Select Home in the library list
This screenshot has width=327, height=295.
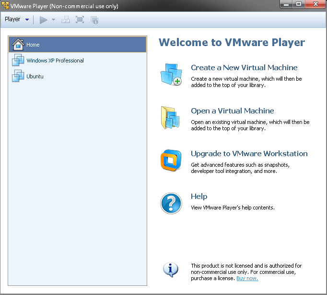pos(77,45)
